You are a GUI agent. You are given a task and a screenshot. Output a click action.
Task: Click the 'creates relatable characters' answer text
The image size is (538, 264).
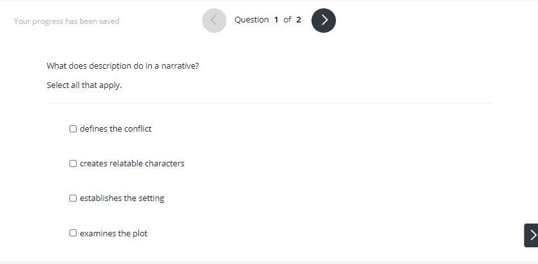tap(132, 163)
